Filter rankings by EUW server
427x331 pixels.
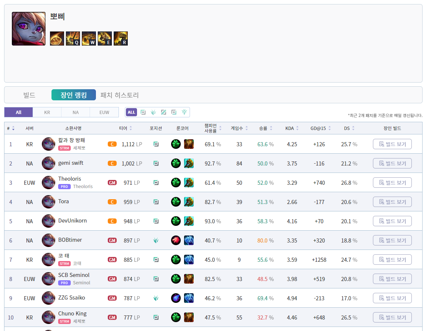click(104, 112)
